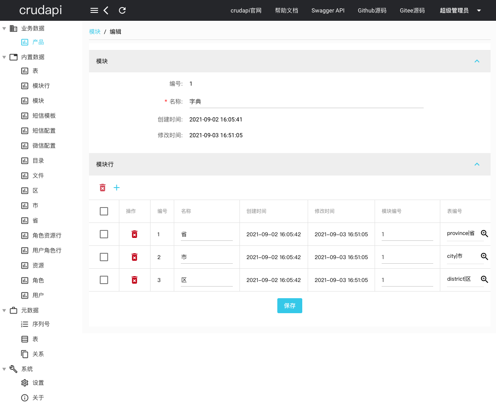The height and width of the screenshot is (403, 496).
Task: Click the 保存 save button
Action: coord(290,306)
